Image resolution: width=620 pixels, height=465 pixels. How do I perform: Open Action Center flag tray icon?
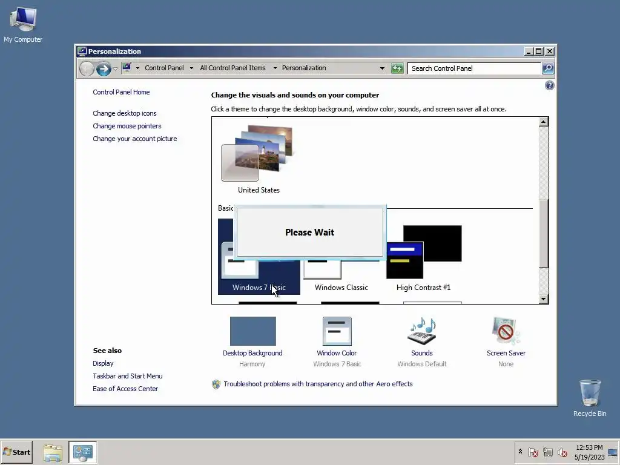(533, 452)
